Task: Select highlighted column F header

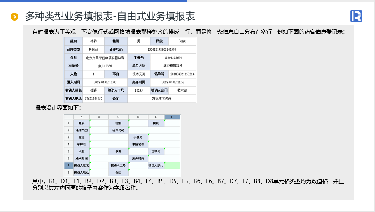Action: pos(172,117)
